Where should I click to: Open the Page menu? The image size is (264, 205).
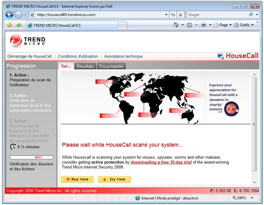(223, 25)
